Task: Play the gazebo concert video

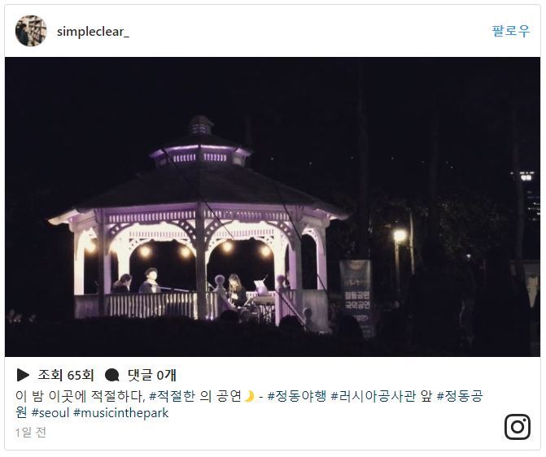Action: 273,207
